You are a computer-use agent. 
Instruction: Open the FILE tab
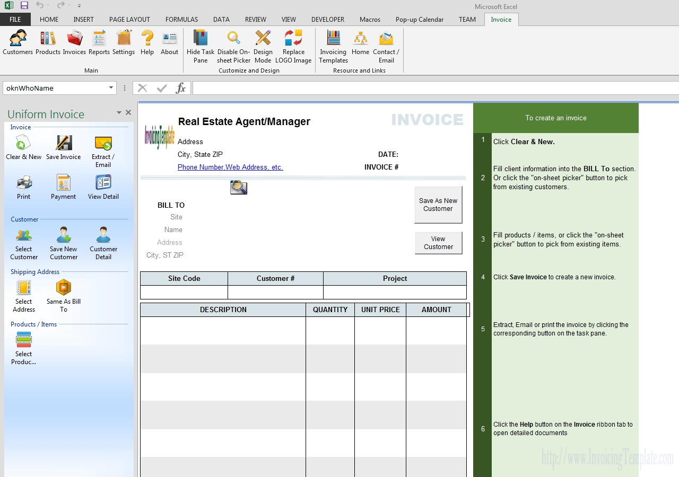click(15, 19)
